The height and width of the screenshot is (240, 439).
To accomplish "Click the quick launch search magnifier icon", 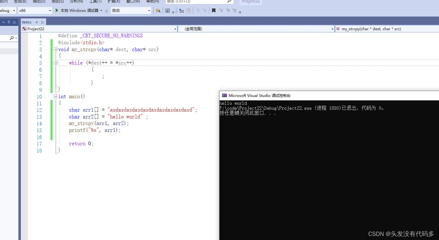I will 230,2.
